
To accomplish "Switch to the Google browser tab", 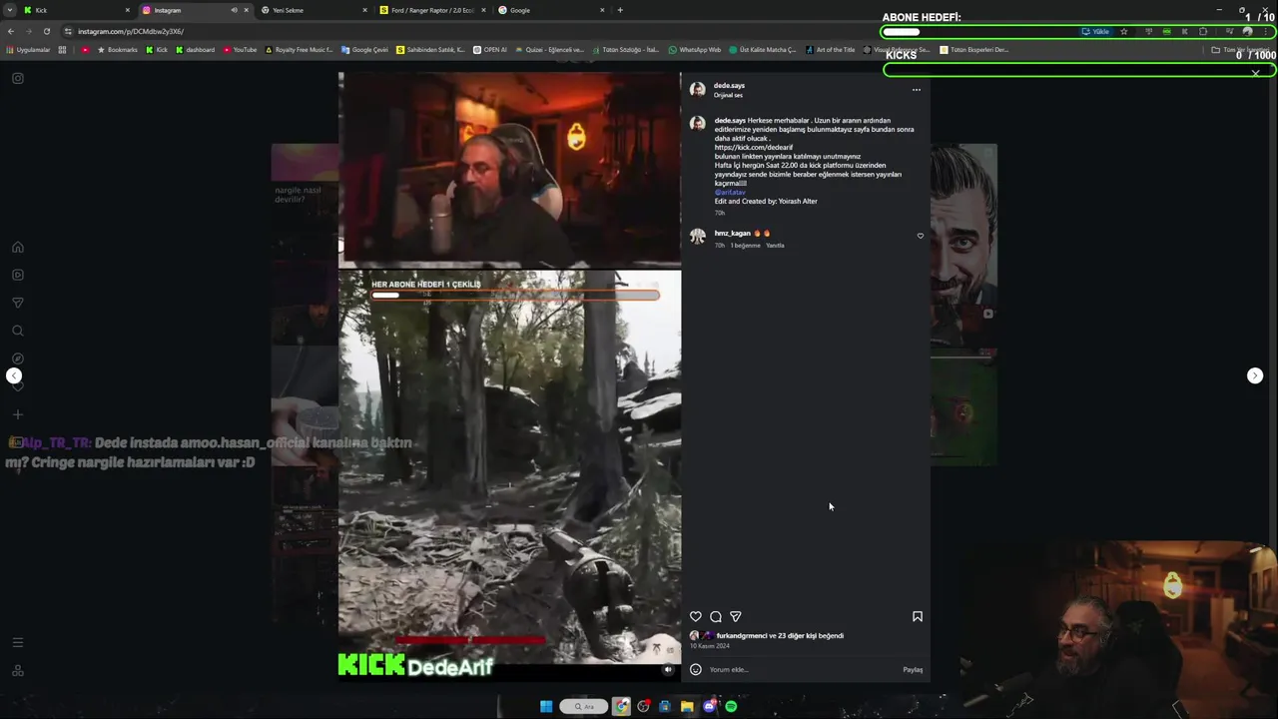I will click(551, 10).
